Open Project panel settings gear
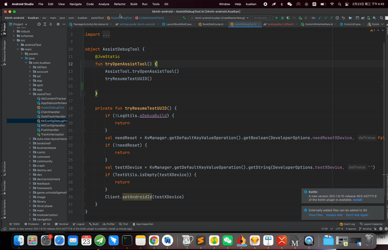 tap(58, 24)
